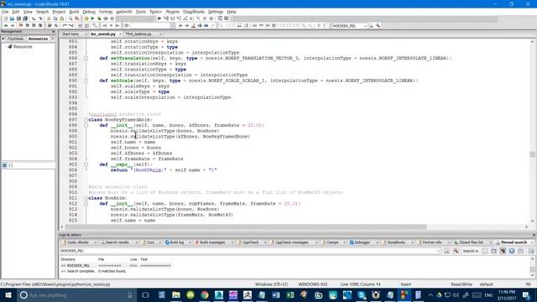This screenshot has width=537, height=302.
Task: Collapse the setScale function fold marker
Action: pyautogui.click(x=86, y=81)
